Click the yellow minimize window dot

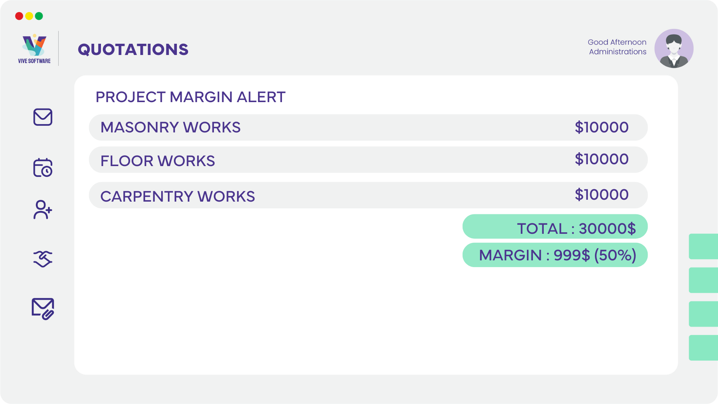pos(29,16)
